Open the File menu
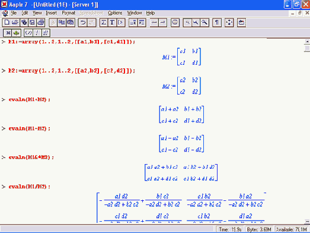310x233 pixels. click(14, 13)
